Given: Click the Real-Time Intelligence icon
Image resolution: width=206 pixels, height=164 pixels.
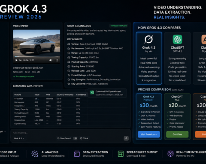Looking at the screenshot, I should click(170, 154).
